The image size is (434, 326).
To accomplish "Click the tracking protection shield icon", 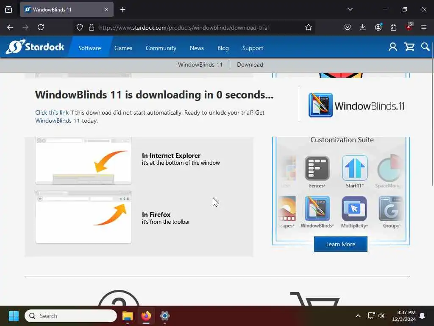I will click(80, 27).
